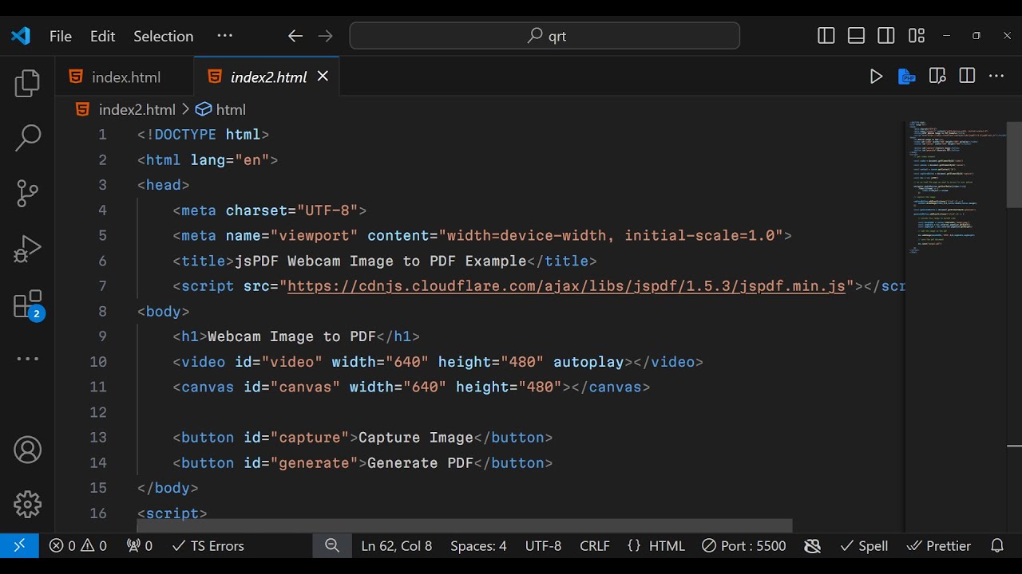
Task: Click Prettier formatter status item
Action: [x=939, y=546]
